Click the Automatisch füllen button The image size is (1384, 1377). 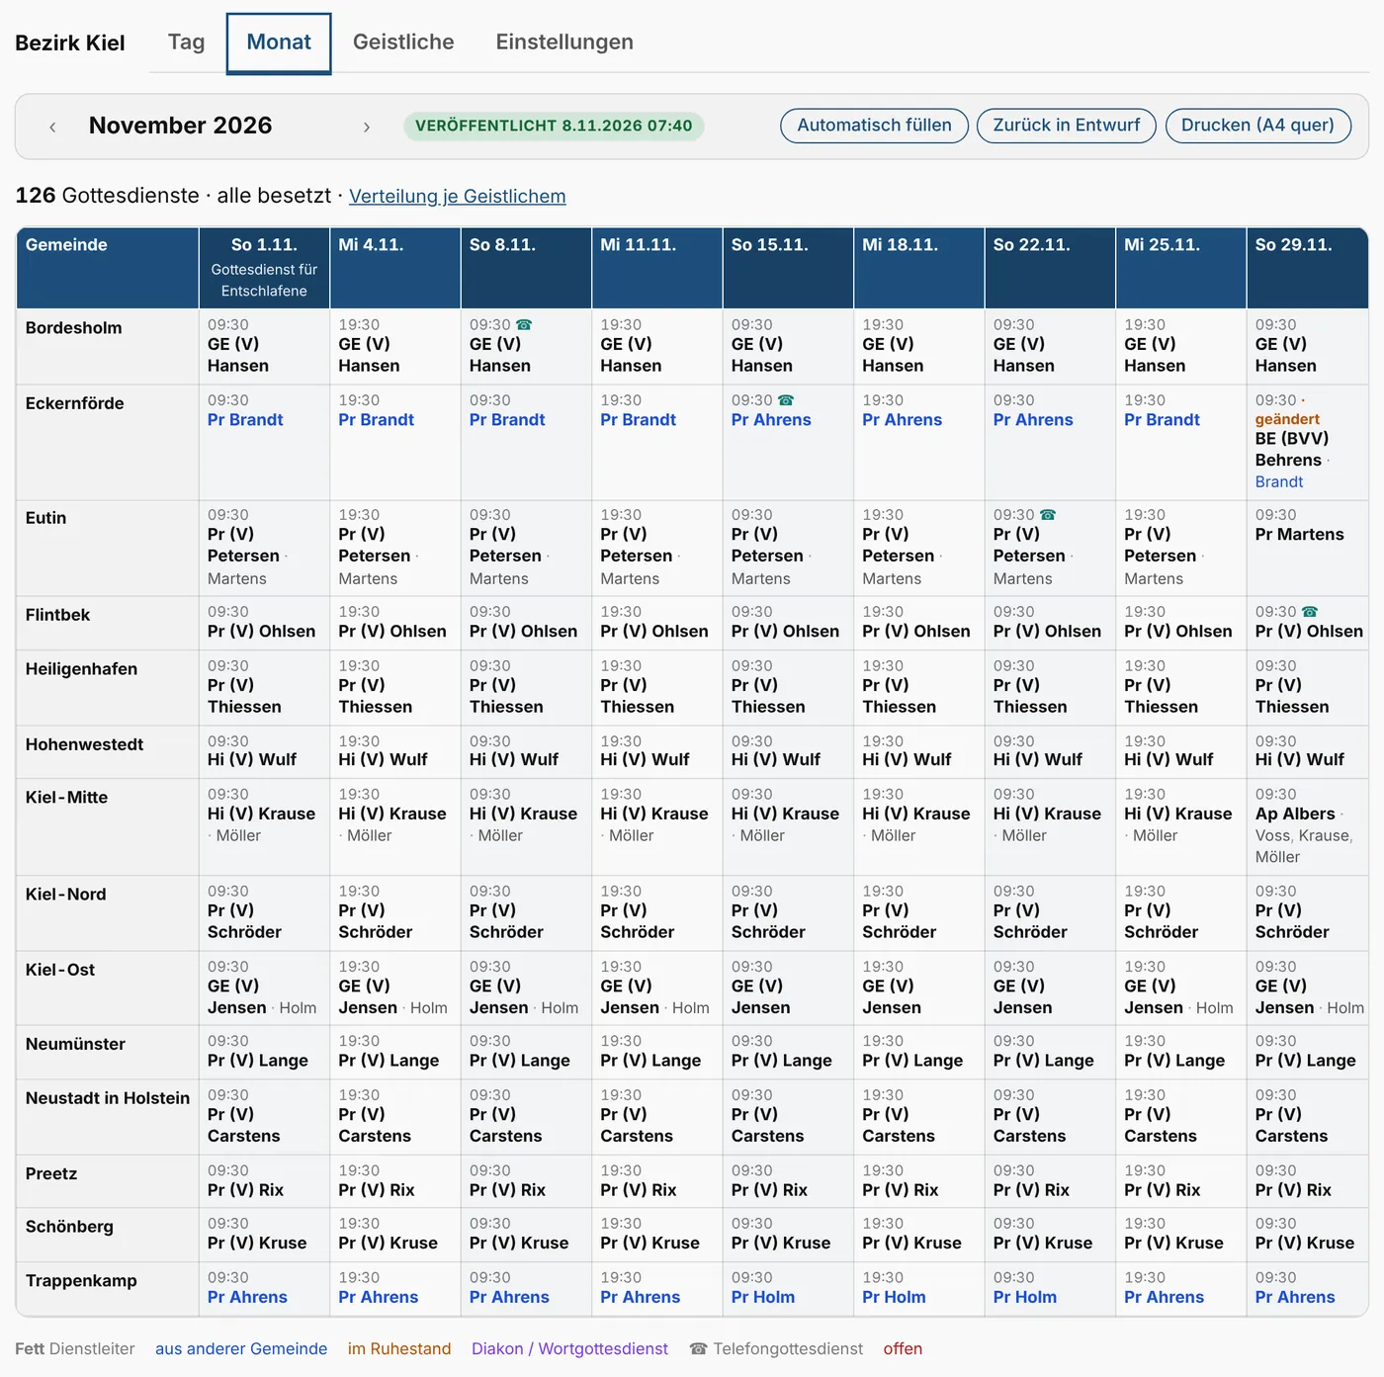(874, 126)
